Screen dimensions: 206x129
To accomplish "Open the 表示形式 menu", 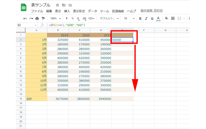I will click(79, 11).
